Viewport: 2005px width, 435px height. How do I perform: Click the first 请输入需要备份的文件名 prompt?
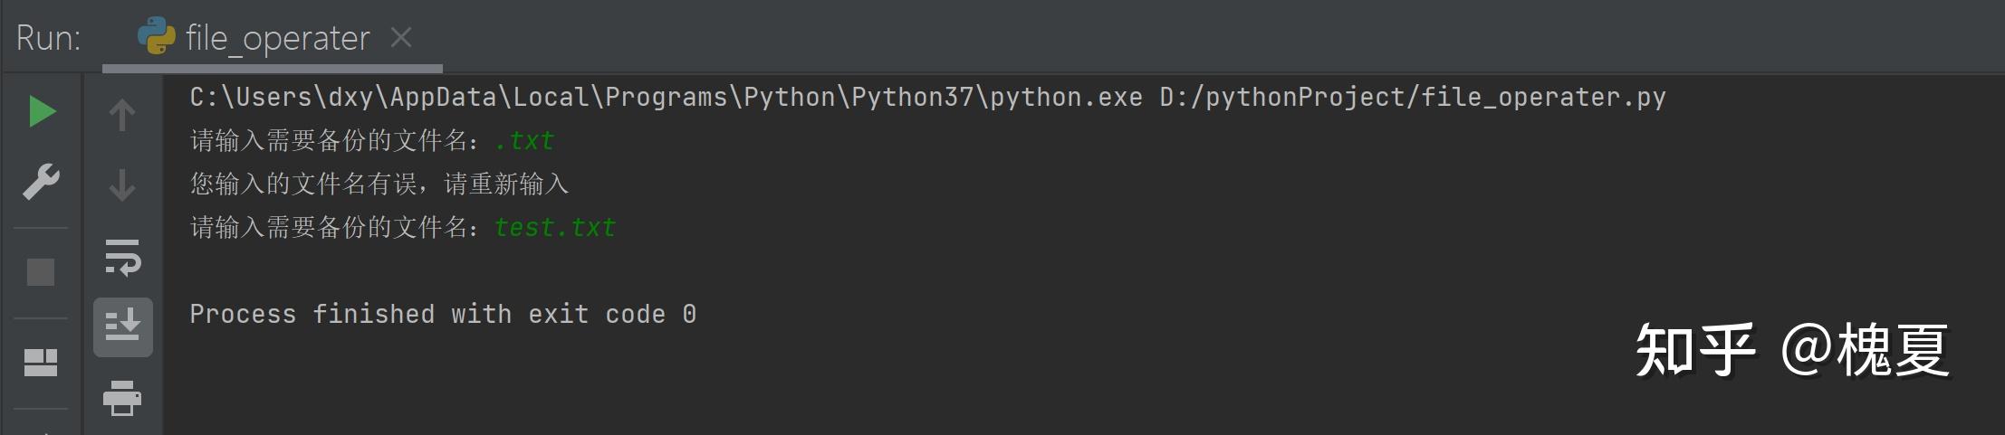[x=335, y=141]
